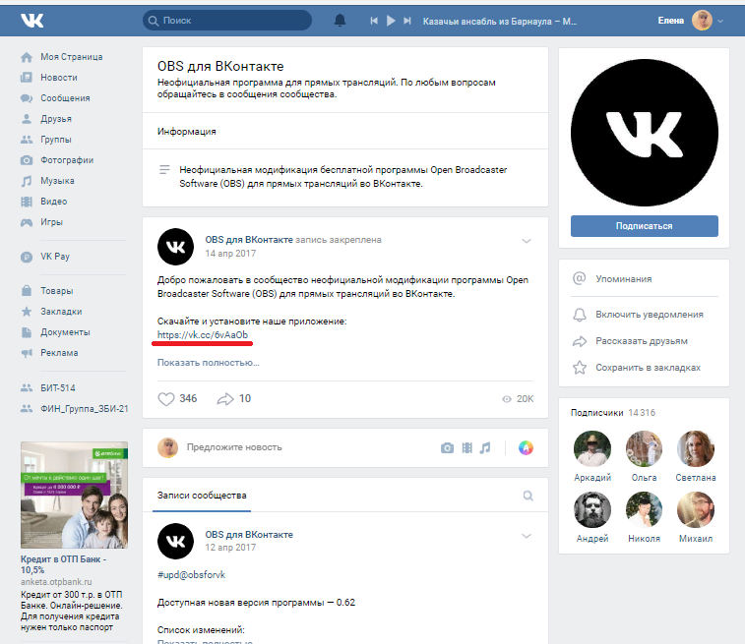Open subscriber Николя's profile
This screenshot has height=644, width=745.
645,509
